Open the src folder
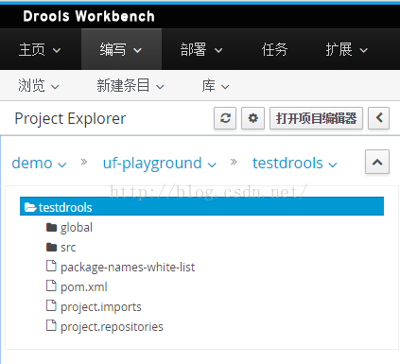Viewport: 400px width, 364px height. [68, 248]
